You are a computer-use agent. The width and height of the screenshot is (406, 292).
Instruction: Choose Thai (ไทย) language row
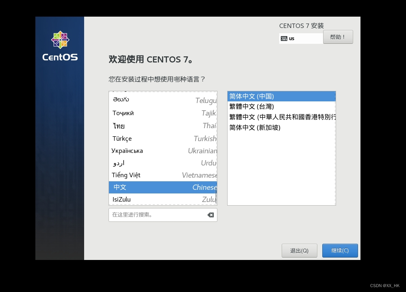click(163, 126)
